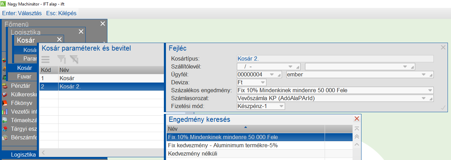Close the Engedmény keresés panel
This screenshot has height=160, width=451.
(357, 119)
